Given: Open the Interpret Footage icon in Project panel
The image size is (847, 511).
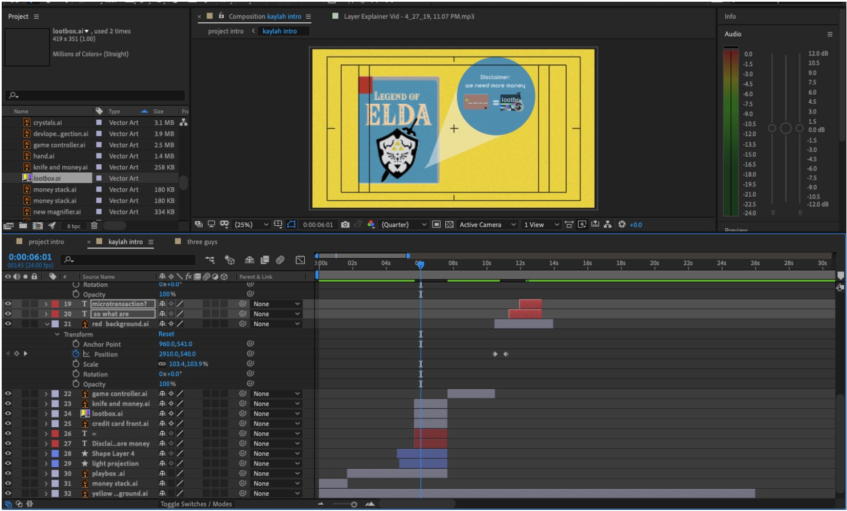Looking at the screenshot, I should click(x=9, y=226).
